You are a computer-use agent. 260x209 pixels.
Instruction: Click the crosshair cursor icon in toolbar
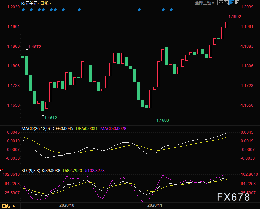coord(221,3)
